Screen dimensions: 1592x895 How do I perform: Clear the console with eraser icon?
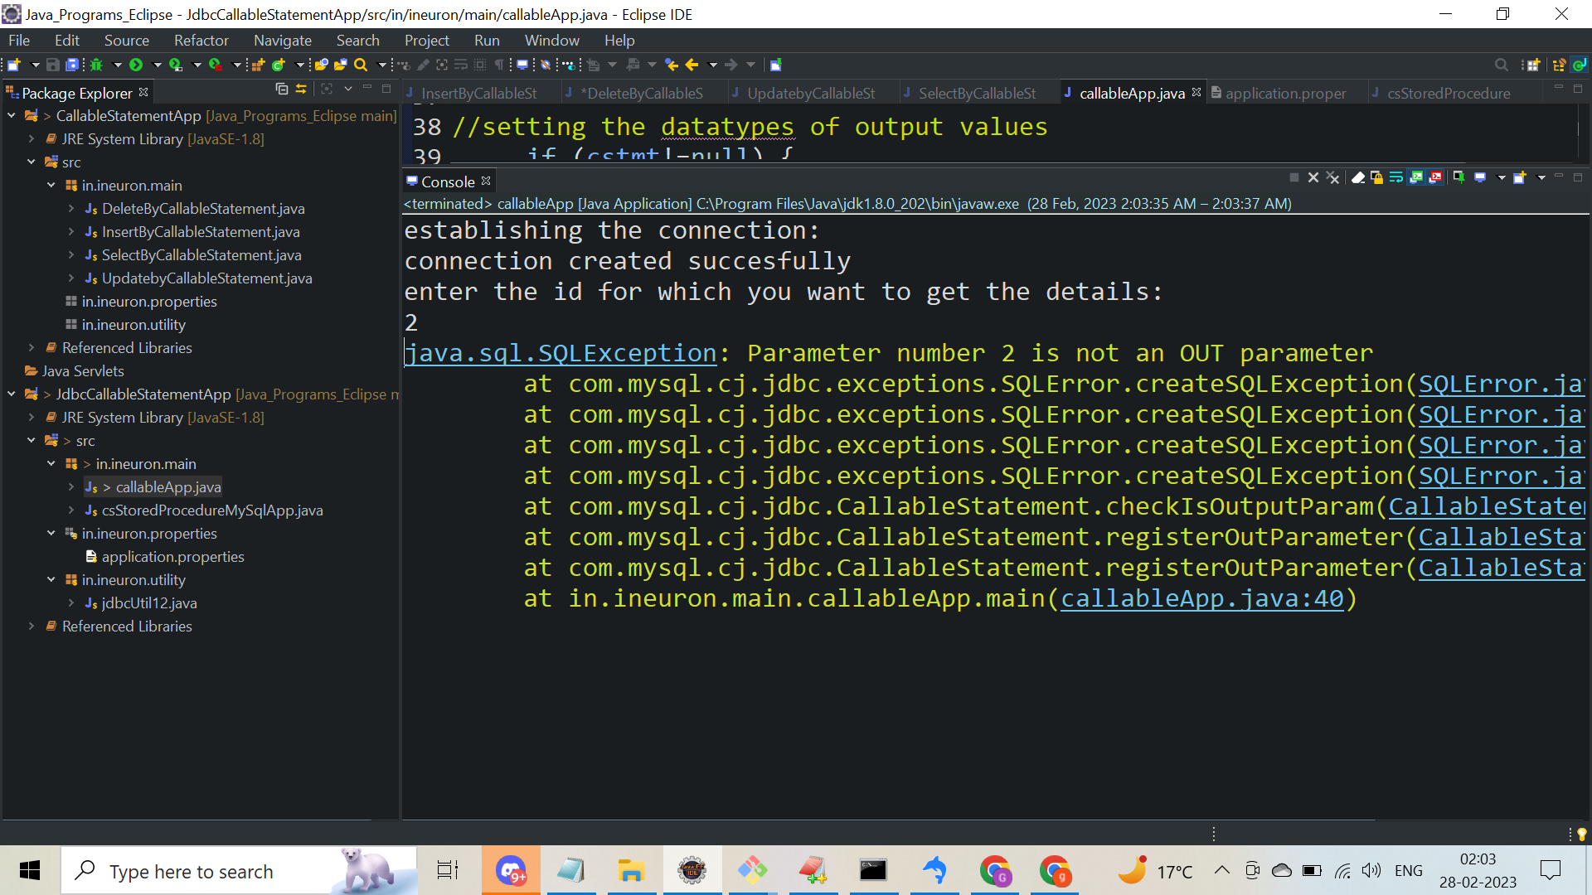[x=1357, y=177]
